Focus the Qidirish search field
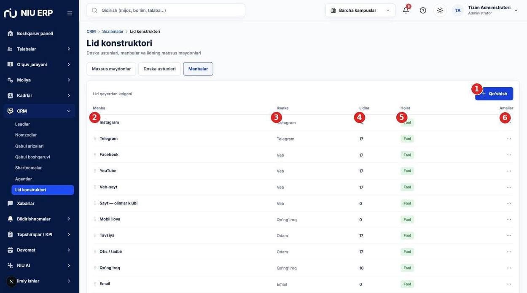Screen dimensions: 527x293 click(166, 10)
